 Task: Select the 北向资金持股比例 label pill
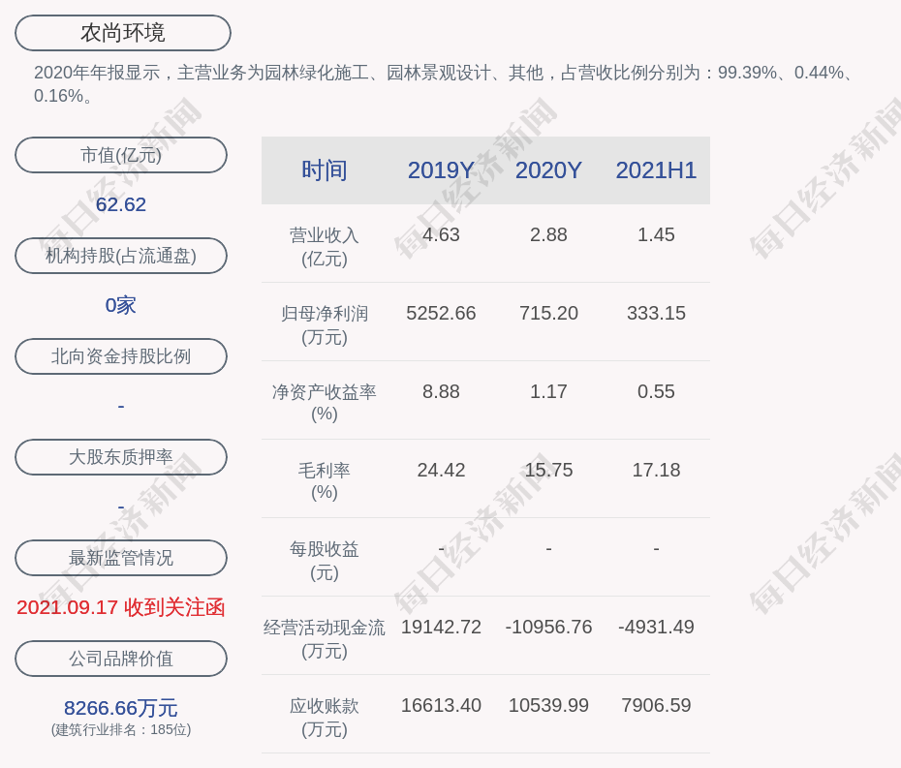tap(121, 356)
